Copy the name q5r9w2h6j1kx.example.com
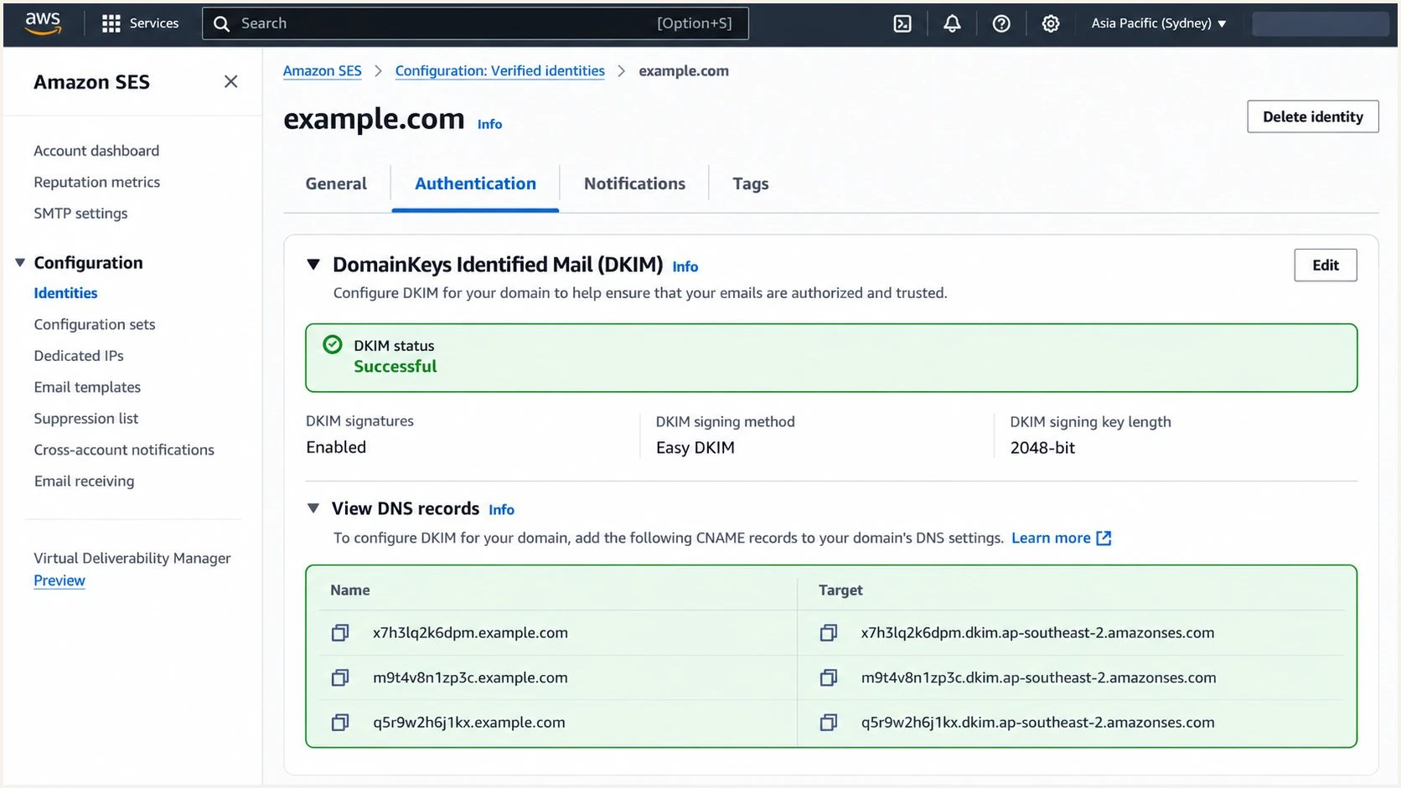The width and height of the screenshot is (1401, 788). (x=340, y=722)
